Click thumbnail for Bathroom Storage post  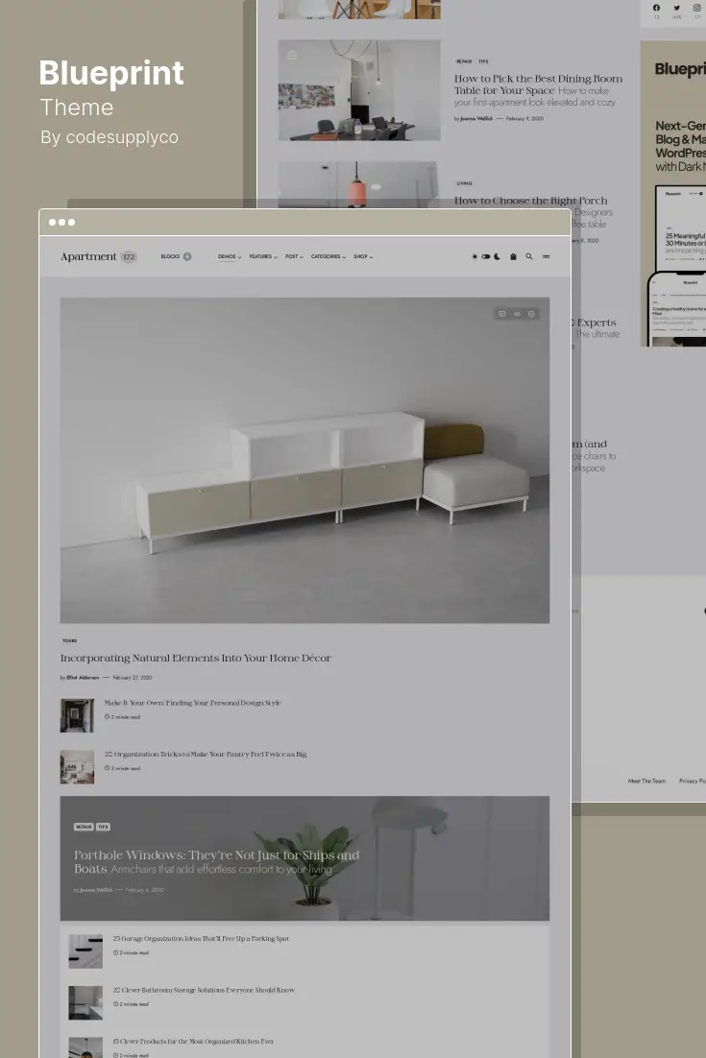point(85,1002)
